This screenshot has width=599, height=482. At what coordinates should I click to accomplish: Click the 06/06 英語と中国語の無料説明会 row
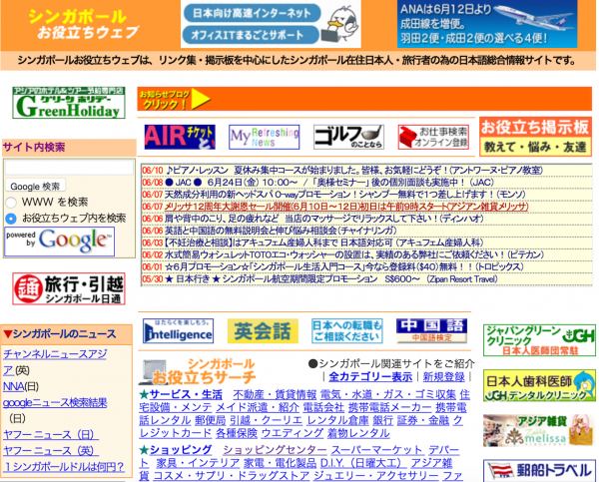(366, 231)
